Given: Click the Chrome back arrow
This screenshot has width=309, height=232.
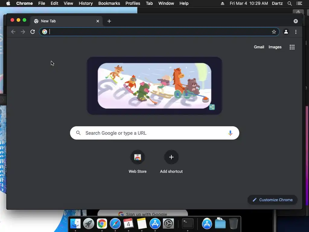Looking at the screenshot, I should pyautogui.click(x=13, y=32).
